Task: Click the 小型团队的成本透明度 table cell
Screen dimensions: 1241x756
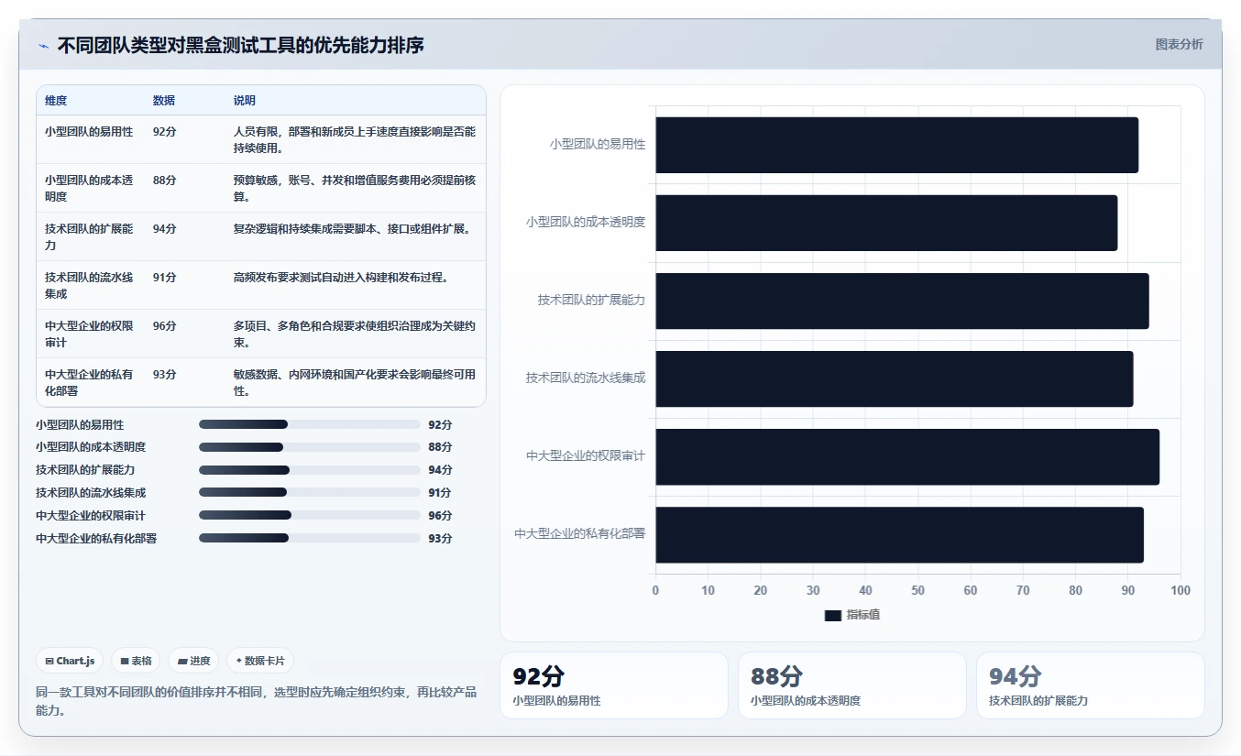Action: (x=90, y=189)
